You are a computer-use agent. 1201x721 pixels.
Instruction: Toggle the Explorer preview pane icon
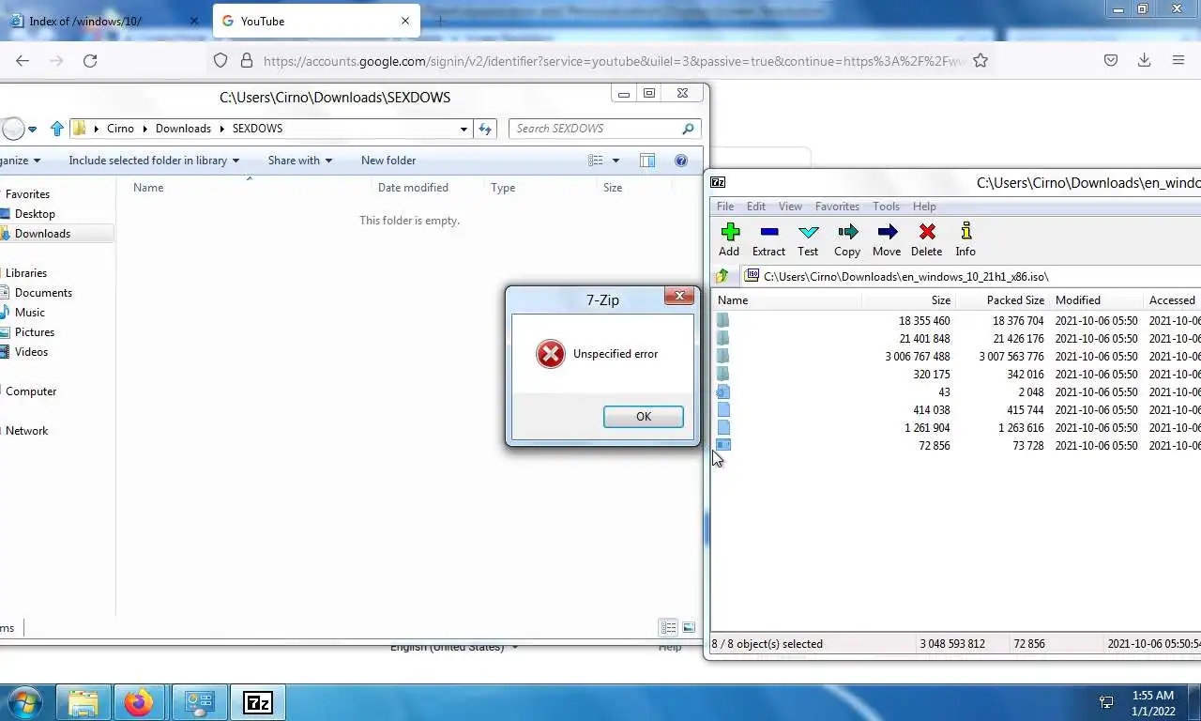coord(647,161)
